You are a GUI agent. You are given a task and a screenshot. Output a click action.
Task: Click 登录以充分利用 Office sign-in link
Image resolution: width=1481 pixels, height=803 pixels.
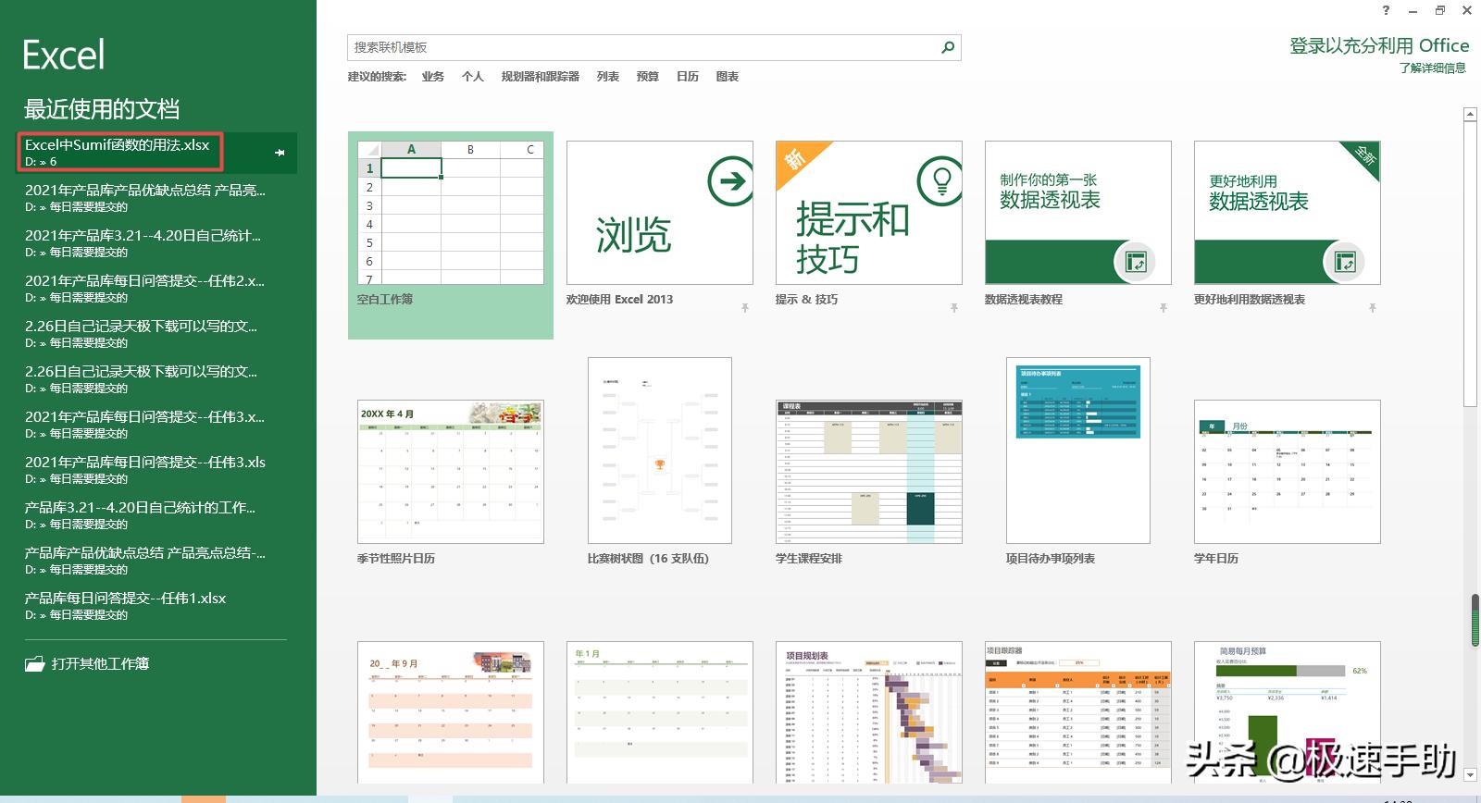pos(1379,45)
